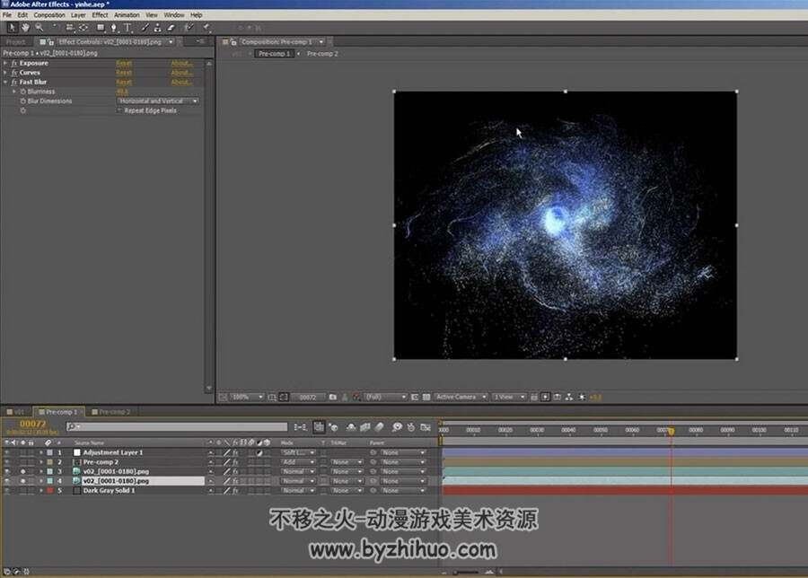The width and height of the screenshot is (808, 578).
Task: Select the Brush tool
Action: click(x=145, y=27)
